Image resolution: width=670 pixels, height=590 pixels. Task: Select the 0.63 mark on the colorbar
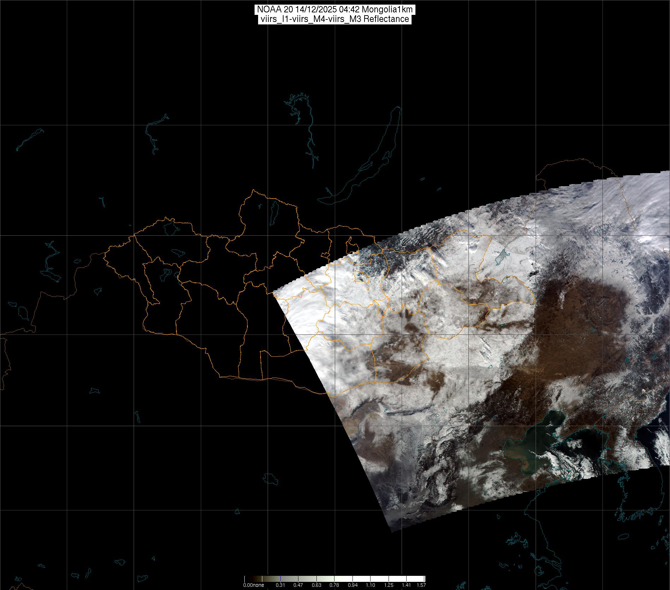(317, 585)
